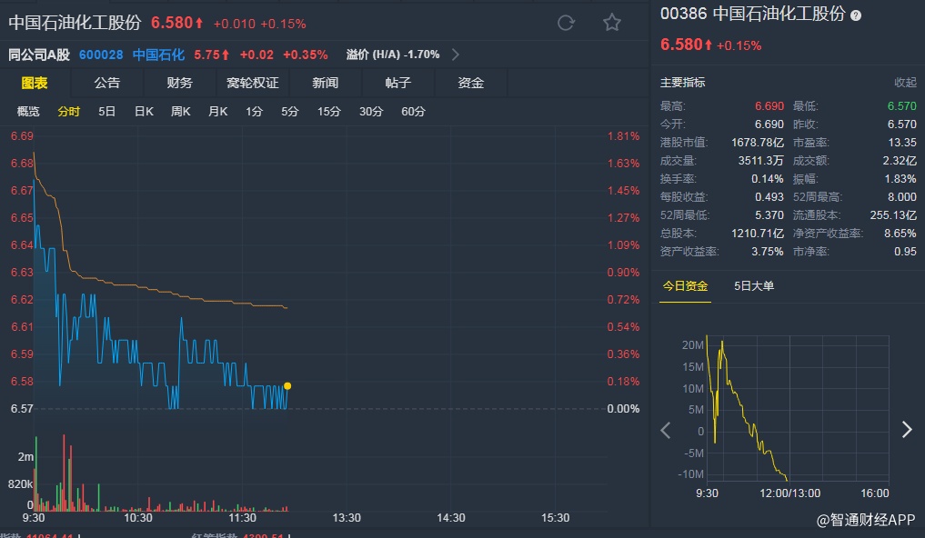Click the help question mark icon
Viewport: 925px width, 538px height.
point(856,15)
